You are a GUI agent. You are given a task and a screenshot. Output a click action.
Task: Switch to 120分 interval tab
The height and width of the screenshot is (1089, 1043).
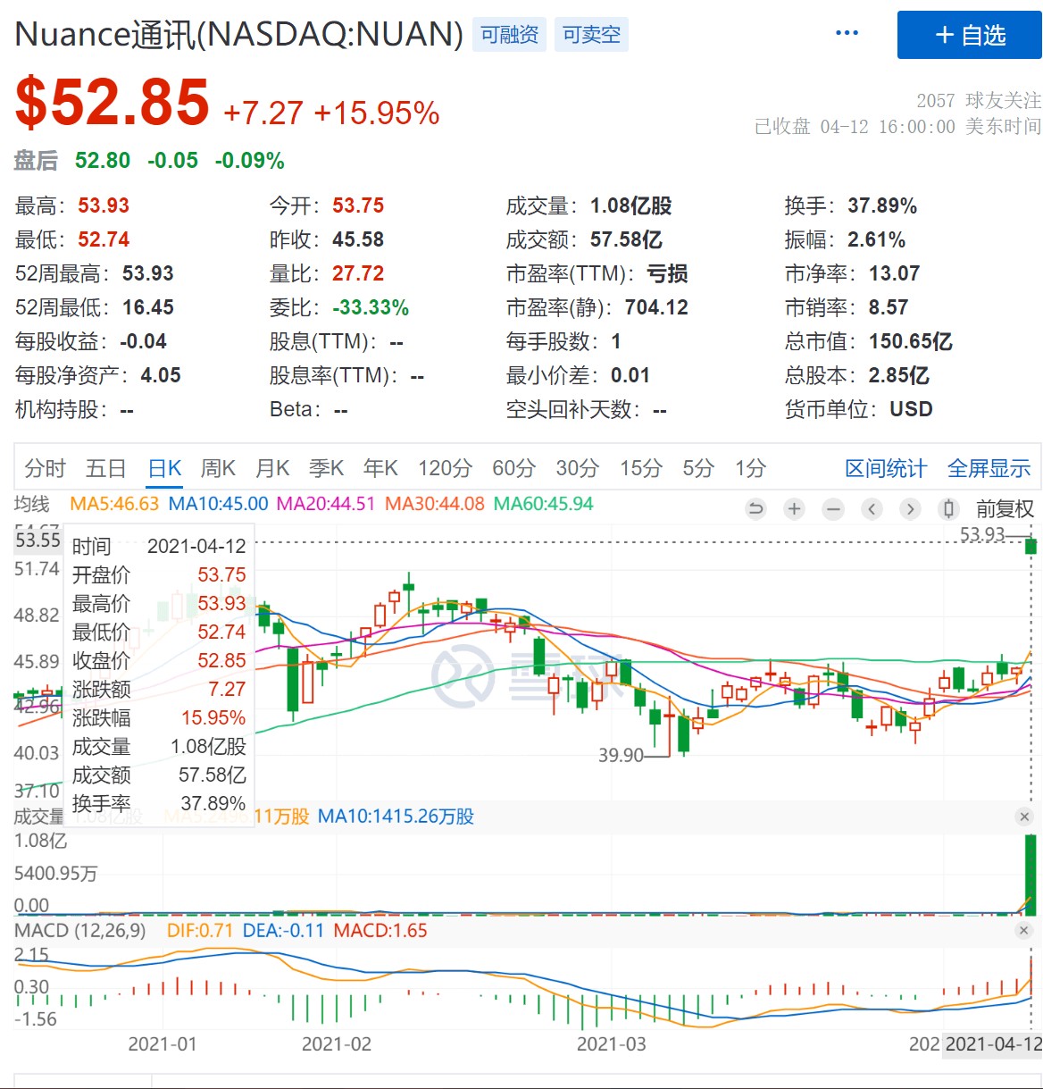[445, 468]
